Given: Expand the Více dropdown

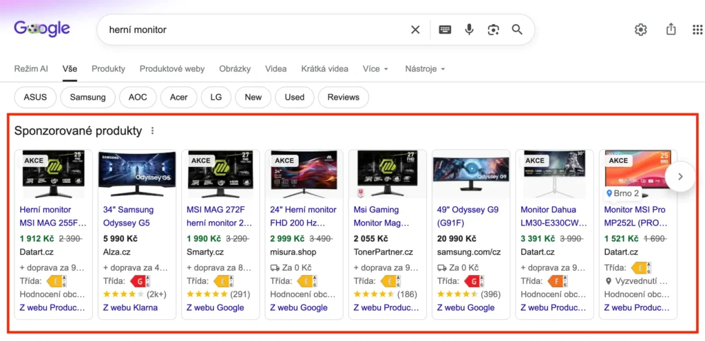Looking at the screenshot, I should pyautogui.click(x=375, y=69).
